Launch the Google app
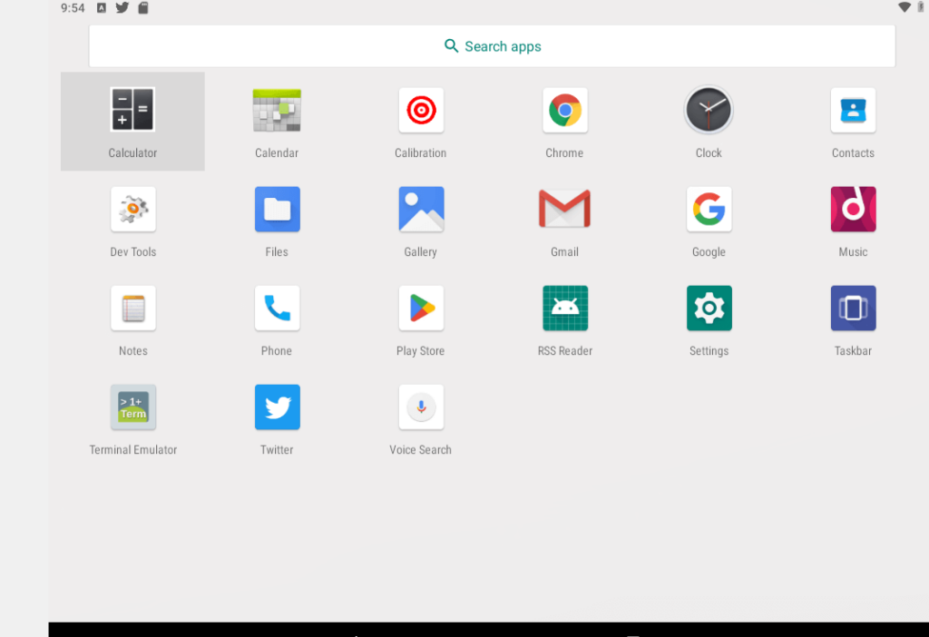Screen dimensions: 929x637 point(709,209)
